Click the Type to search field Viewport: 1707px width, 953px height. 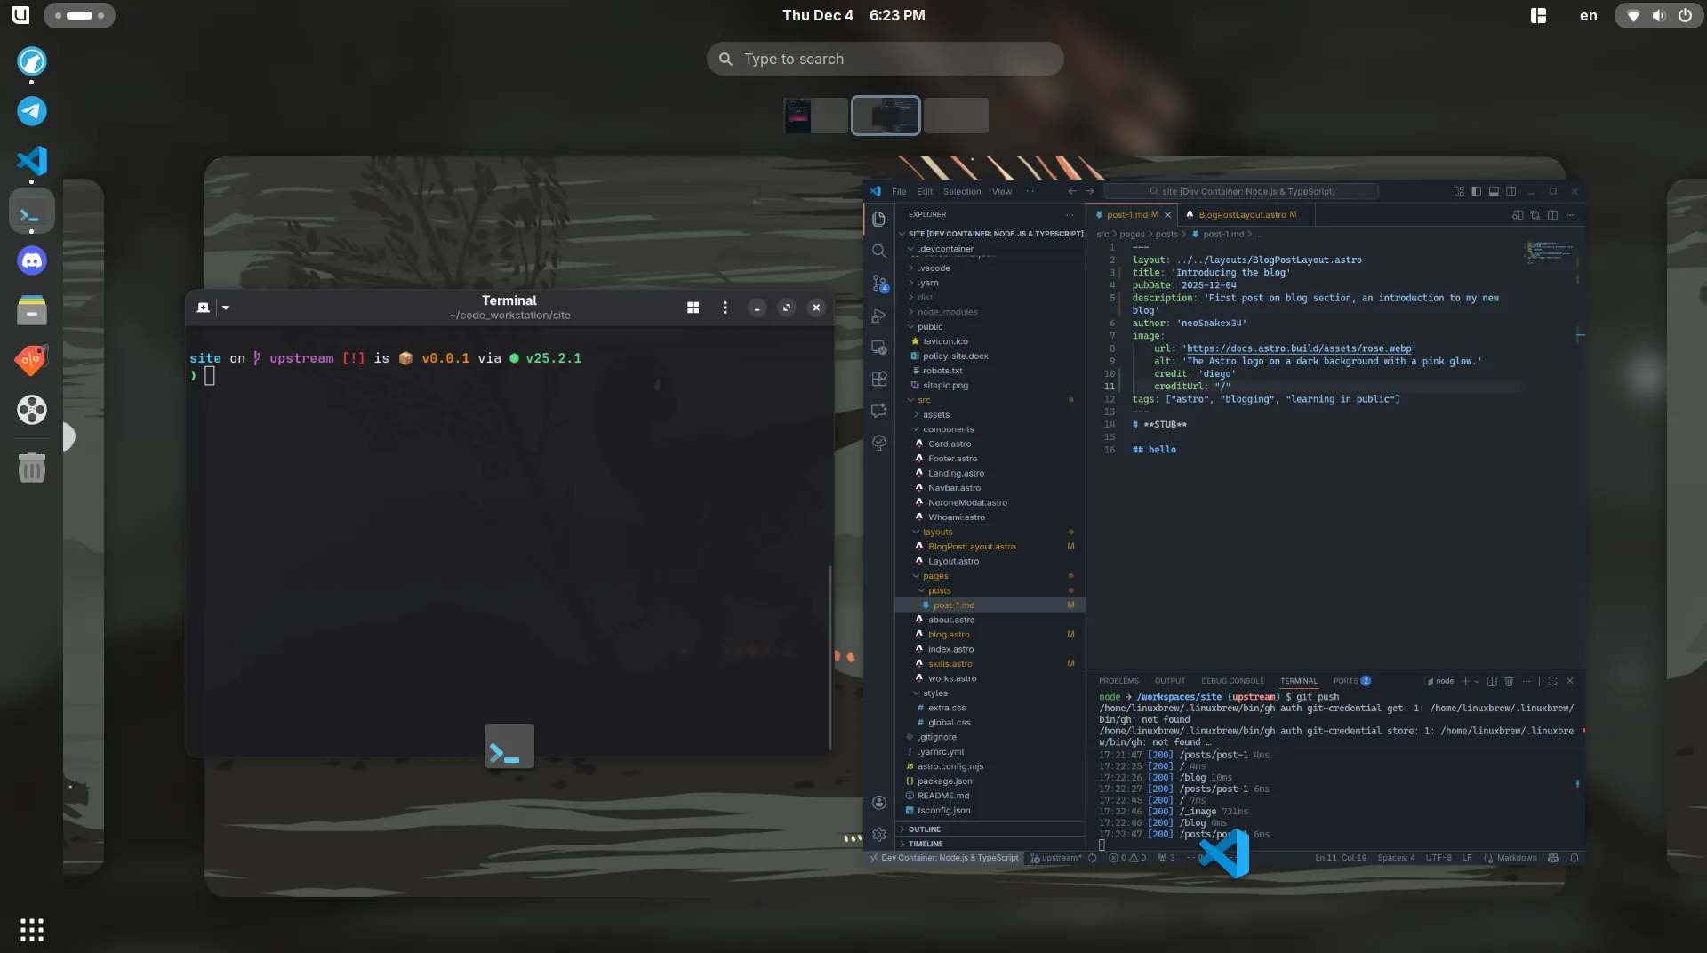coord(884,58)
